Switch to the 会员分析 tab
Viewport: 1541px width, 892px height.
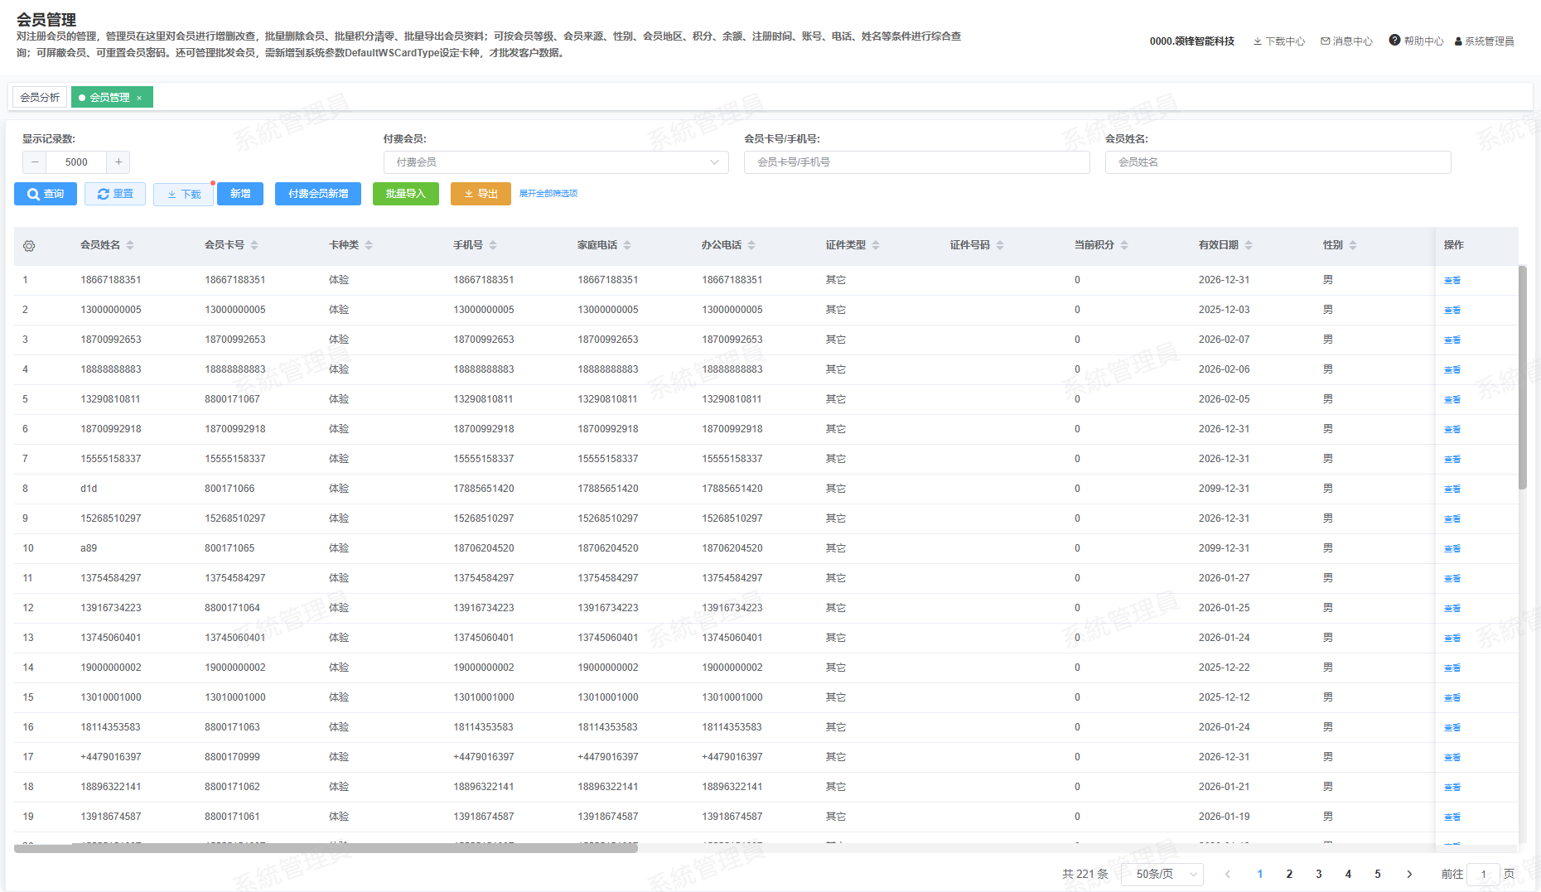(40, 98)
